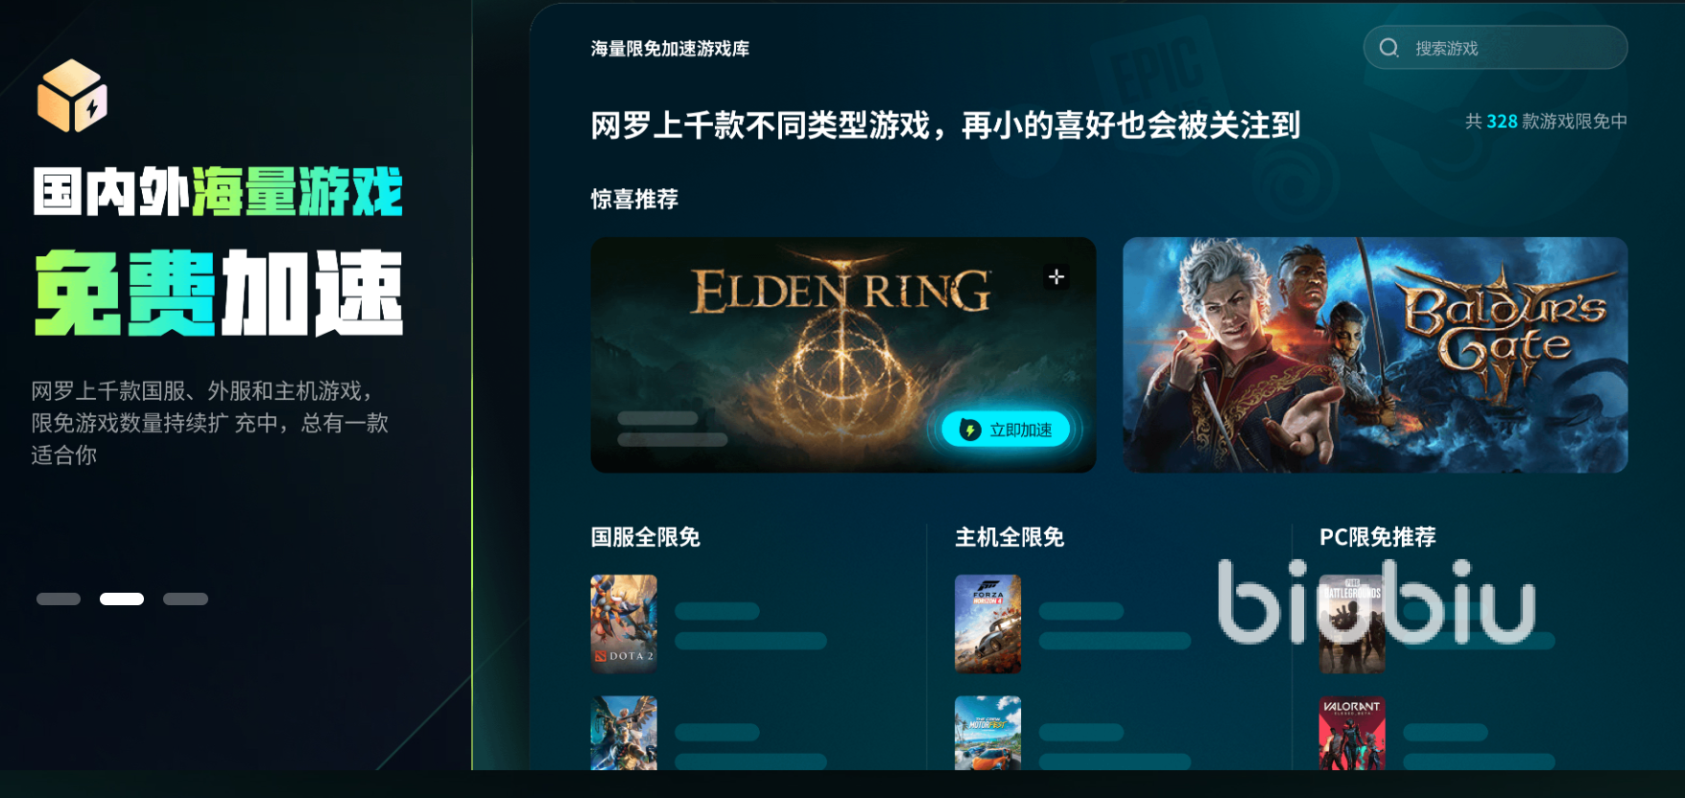Click the 立即加速 accelerate button

(x=1006, y=430)
